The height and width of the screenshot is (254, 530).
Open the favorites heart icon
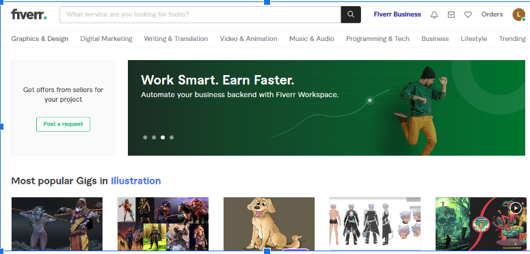(x=468, y=14)
